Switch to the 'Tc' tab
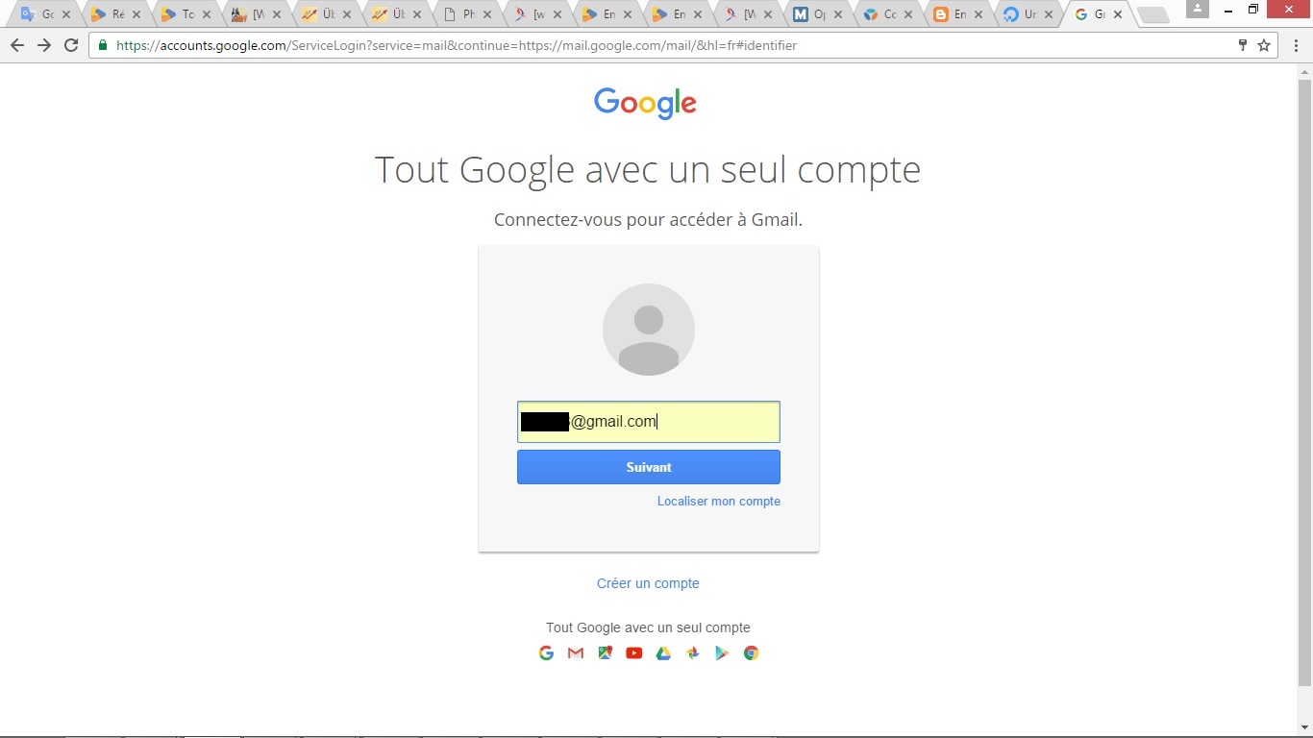The width and height of the screenshot is (1313, 738). click(x=186, y=14)
